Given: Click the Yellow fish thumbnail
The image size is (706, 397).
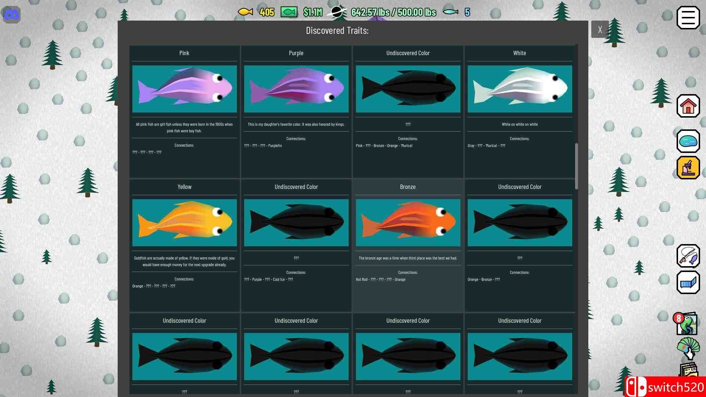Looking at the screenshot, I should (x=184, y=222).
